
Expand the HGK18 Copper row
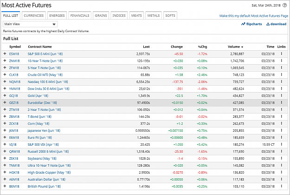point(5,172)
